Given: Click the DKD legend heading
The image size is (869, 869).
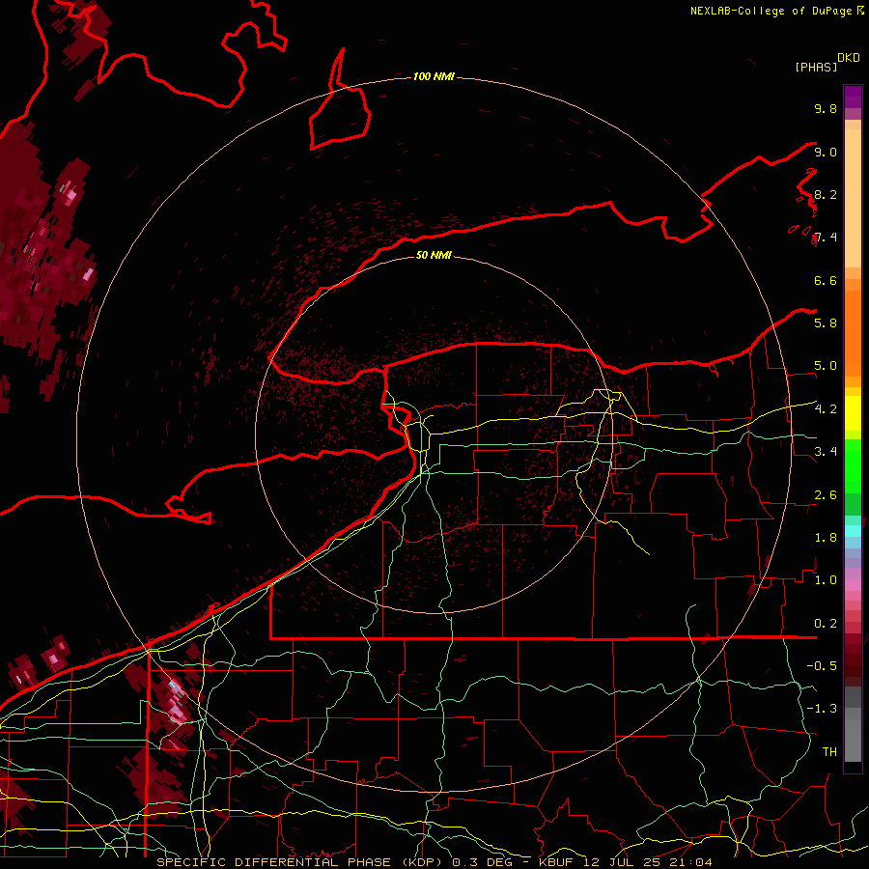Looking at the screenshot, I should 849,58.
